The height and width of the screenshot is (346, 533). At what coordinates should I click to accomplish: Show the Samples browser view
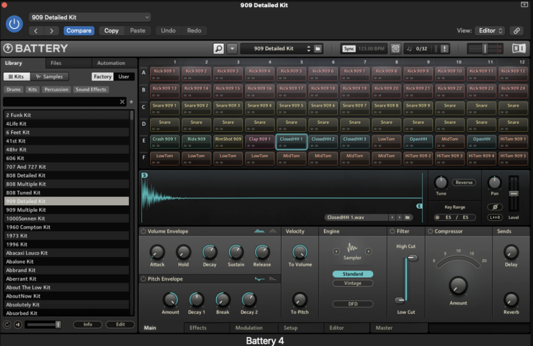pyautogui.click(x=49, y=76)
